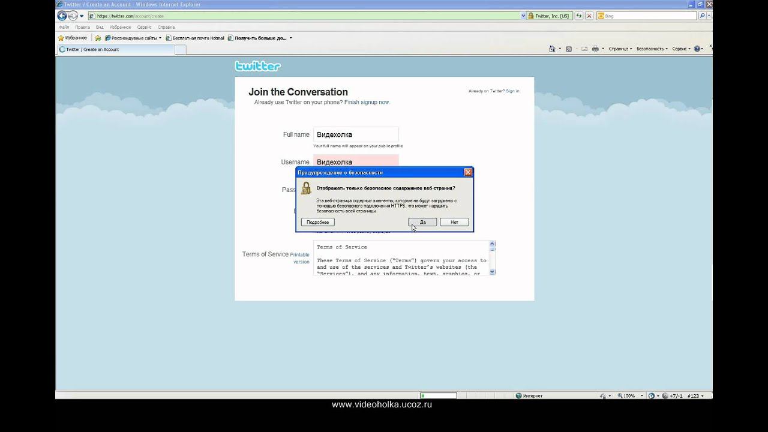Open the Printable version link

point(300,258)
